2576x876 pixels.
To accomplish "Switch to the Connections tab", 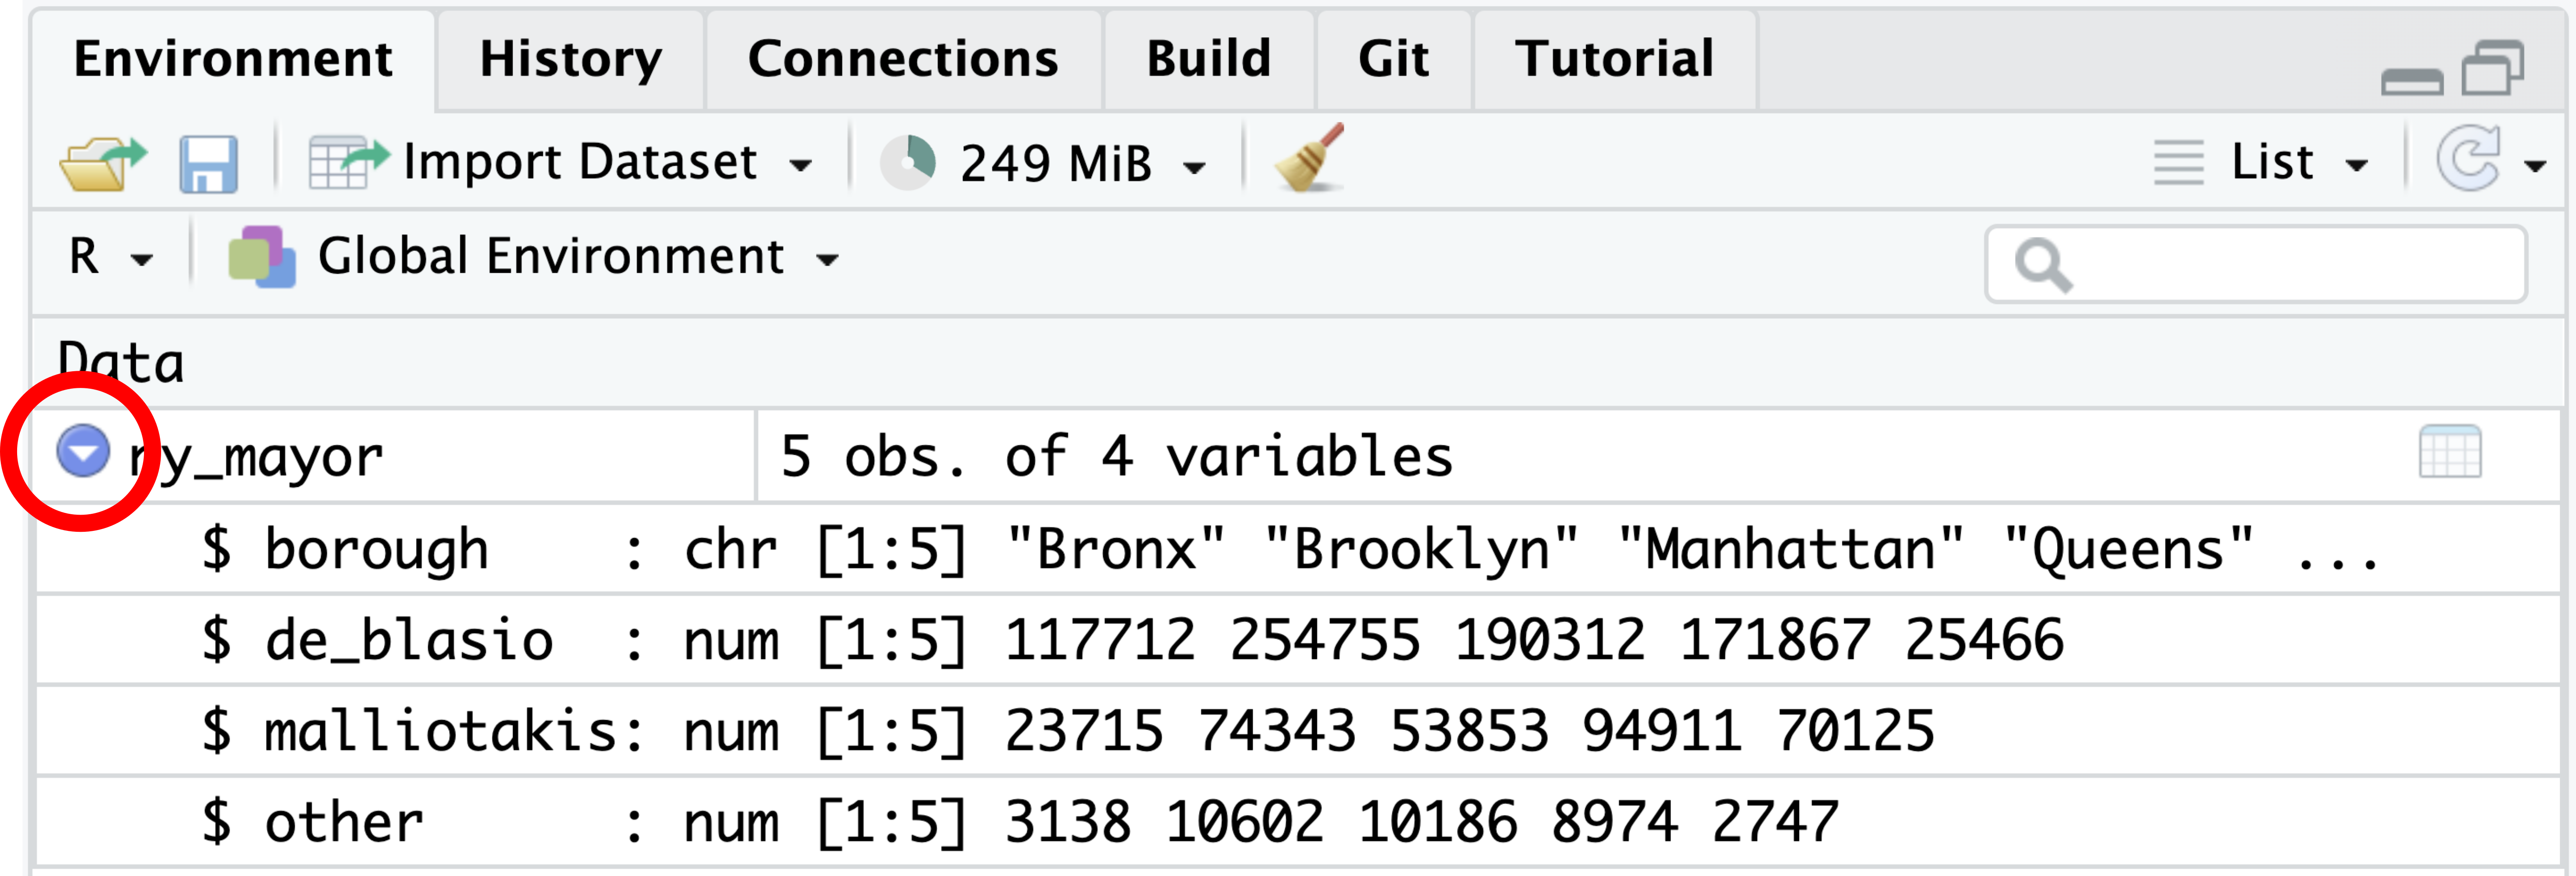I will [x=903, y=59].
